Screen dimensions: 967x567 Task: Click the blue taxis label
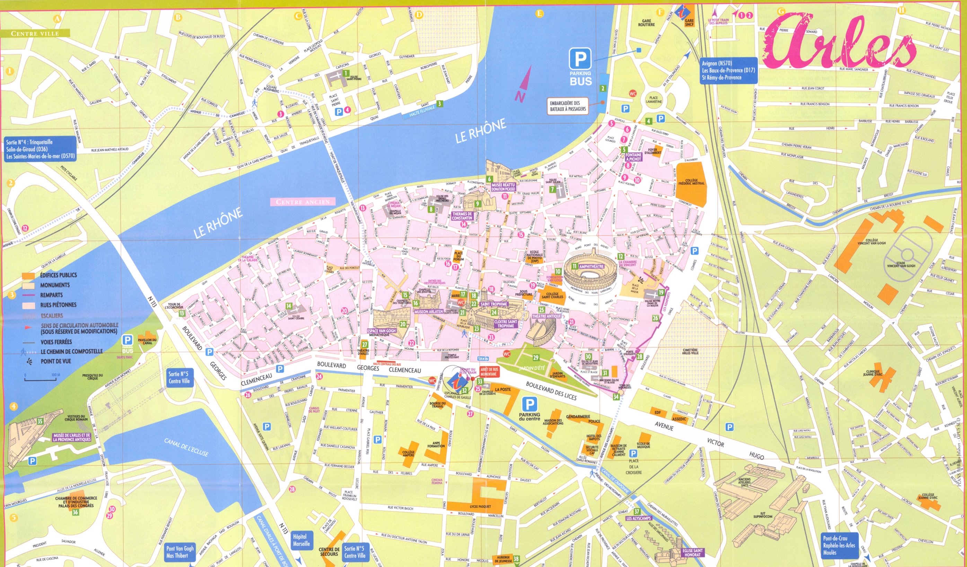point(483,358)
